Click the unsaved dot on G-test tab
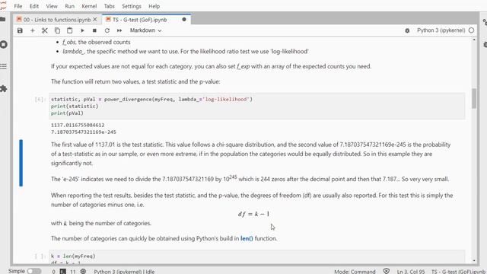 point(184,20)
